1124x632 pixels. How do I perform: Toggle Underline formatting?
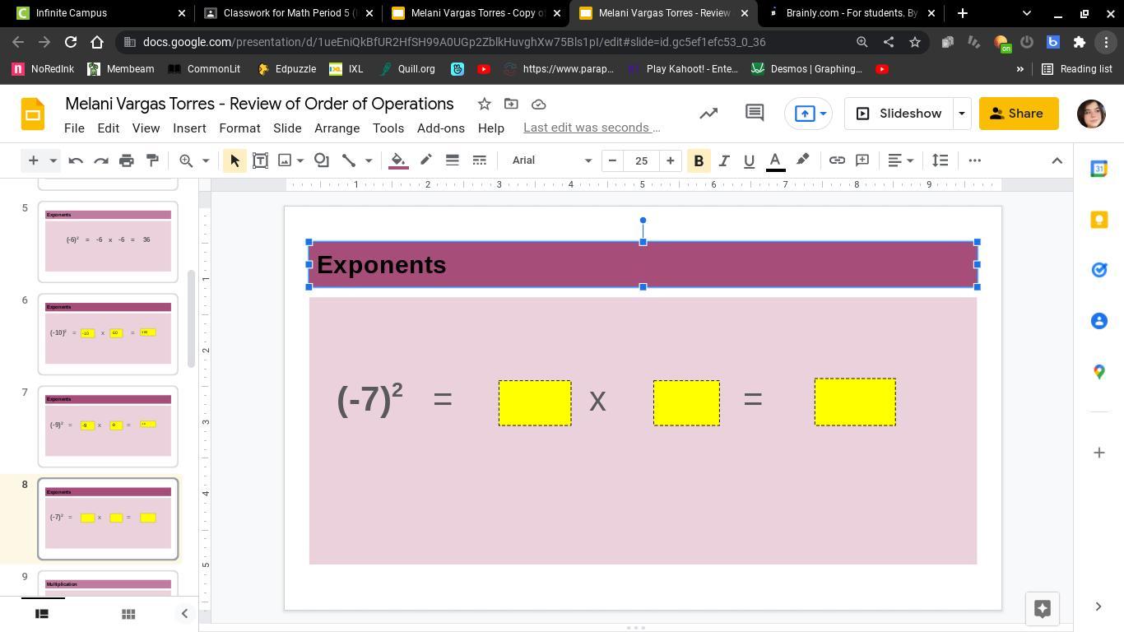click(749, 160)
